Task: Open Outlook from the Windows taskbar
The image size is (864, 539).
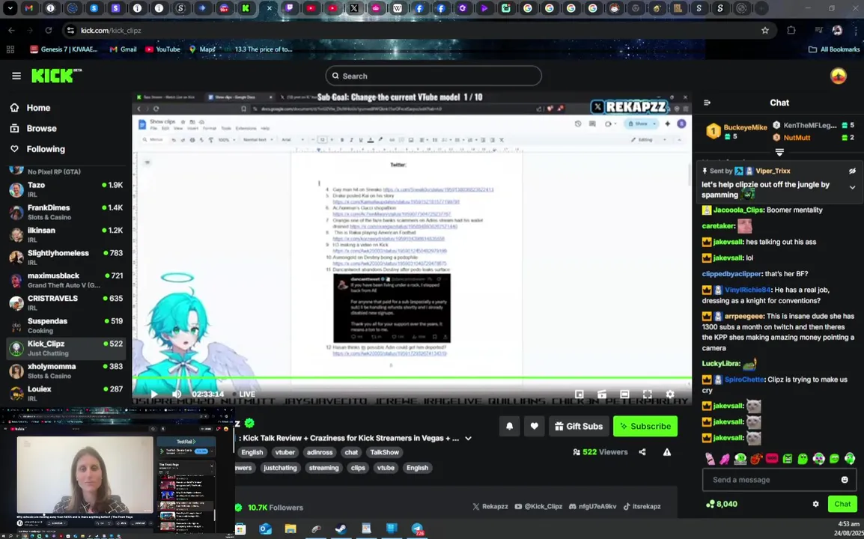Action: click(265, 529)
